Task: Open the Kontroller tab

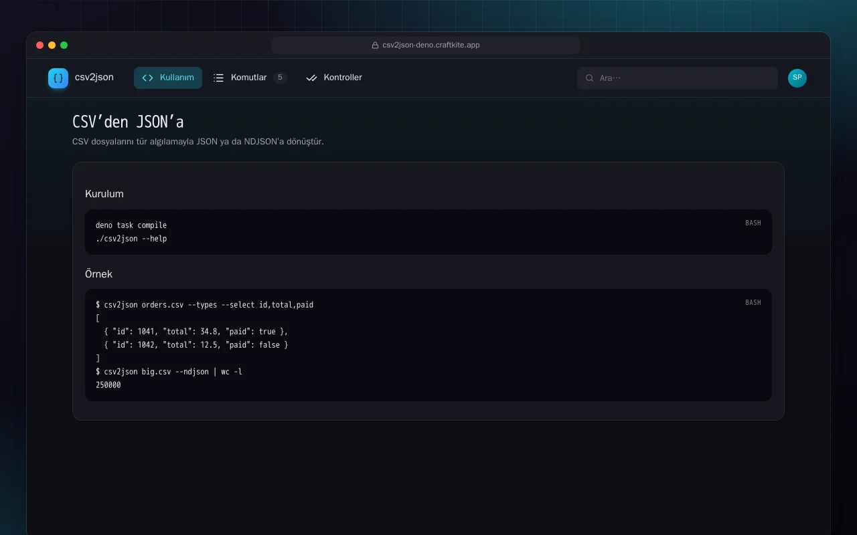Action: coord(333,78)
